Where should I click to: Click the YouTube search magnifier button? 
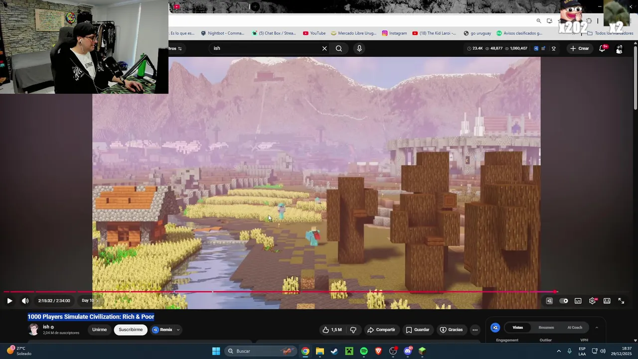click(x=339, y=48)
